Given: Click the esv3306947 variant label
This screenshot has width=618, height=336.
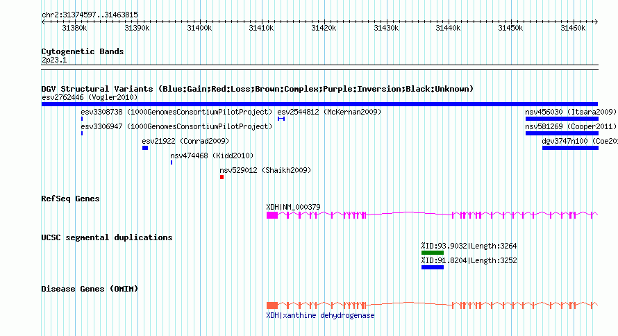Looking at the screenshot, I should pyautogui.click(x=176, y=127).
